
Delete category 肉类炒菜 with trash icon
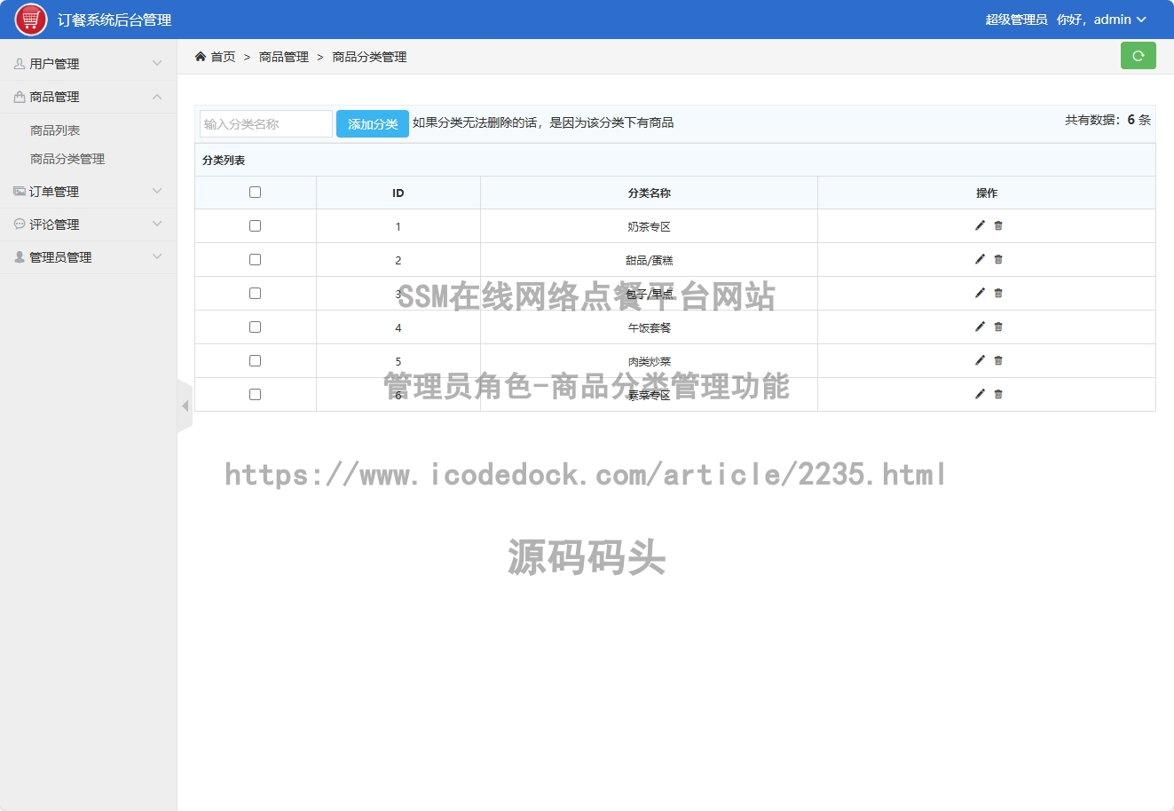998,360
